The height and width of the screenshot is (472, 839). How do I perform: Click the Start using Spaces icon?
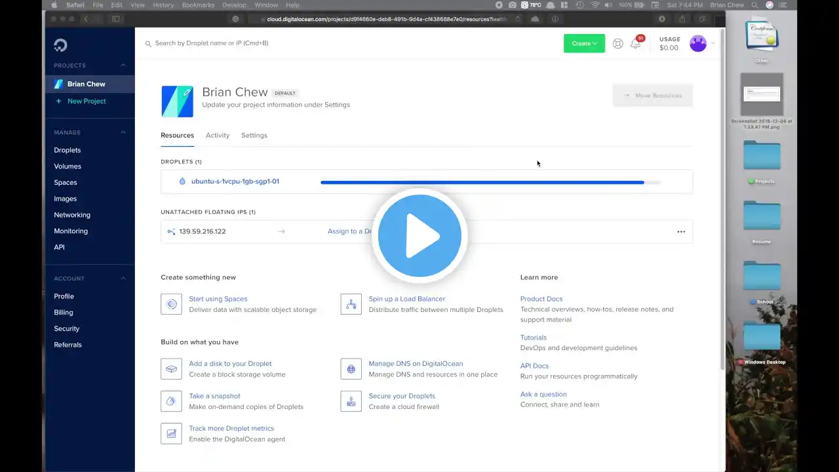point(171,304)
